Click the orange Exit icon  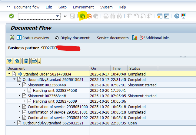tap(89, 16)
